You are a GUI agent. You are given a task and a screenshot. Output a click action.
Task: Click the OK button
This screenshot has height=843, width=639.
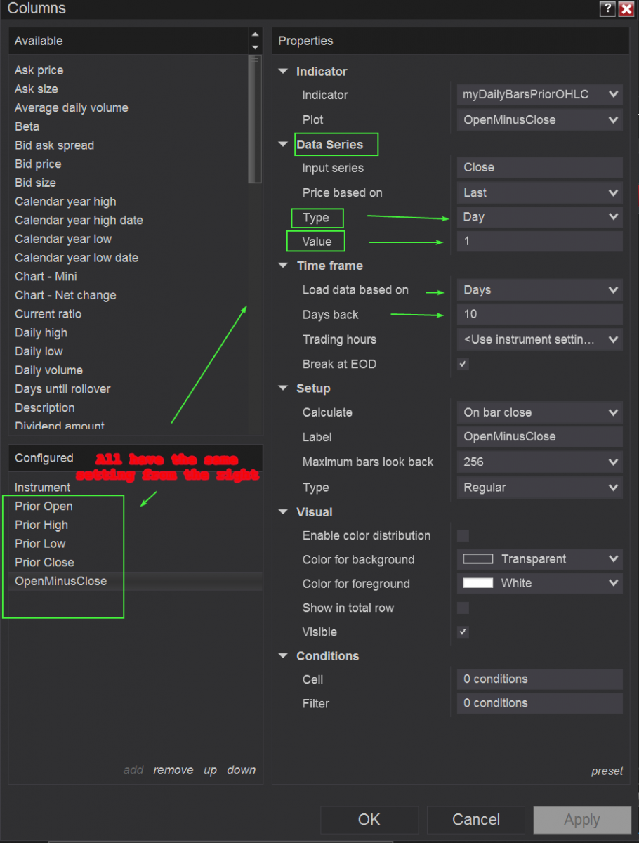point(369,820)
